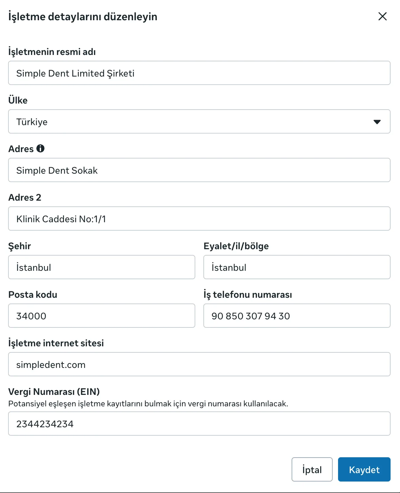Click the Vergi Numarası (EIN) field
This screenshot has height=493, width=400.
click(199, 424)
